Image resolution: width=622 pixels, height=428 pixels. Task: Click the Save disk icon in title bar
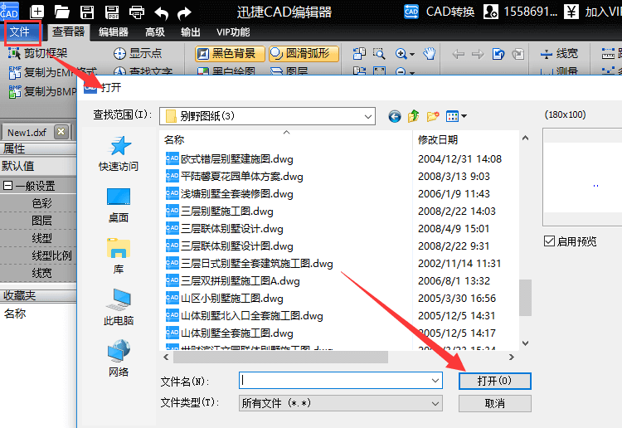(x=87, y=12)
